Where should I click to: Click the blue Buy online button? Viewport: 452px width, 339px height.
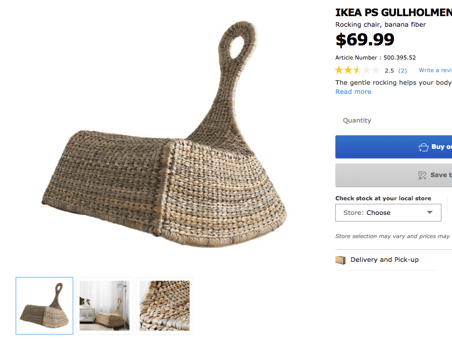[x=393, y=147]
